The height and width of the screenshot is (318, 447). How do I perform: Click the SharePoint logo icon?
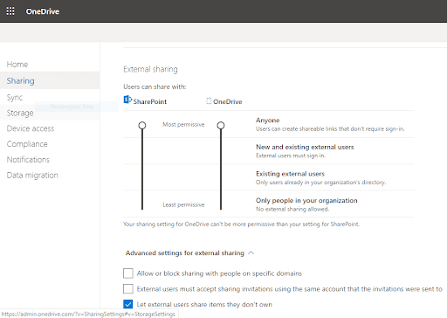127,100
